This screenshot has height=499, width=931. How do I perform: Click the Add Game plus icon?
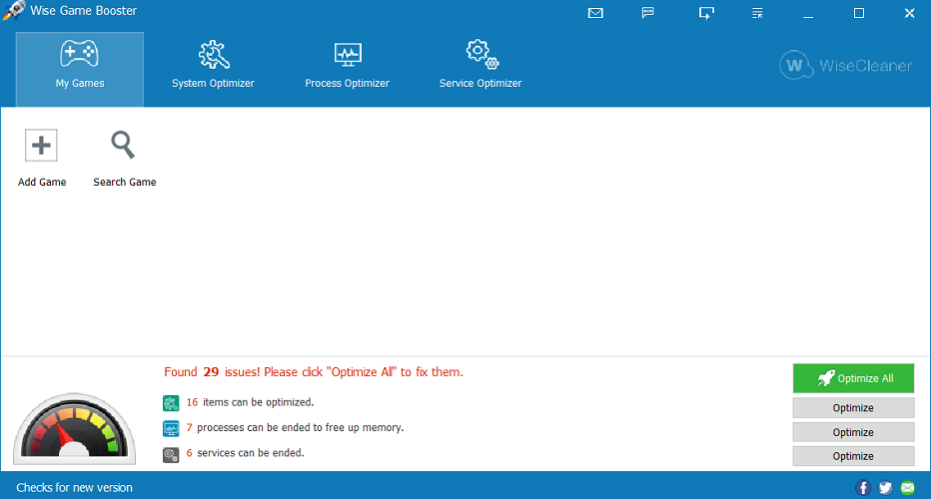click(41, 145)
